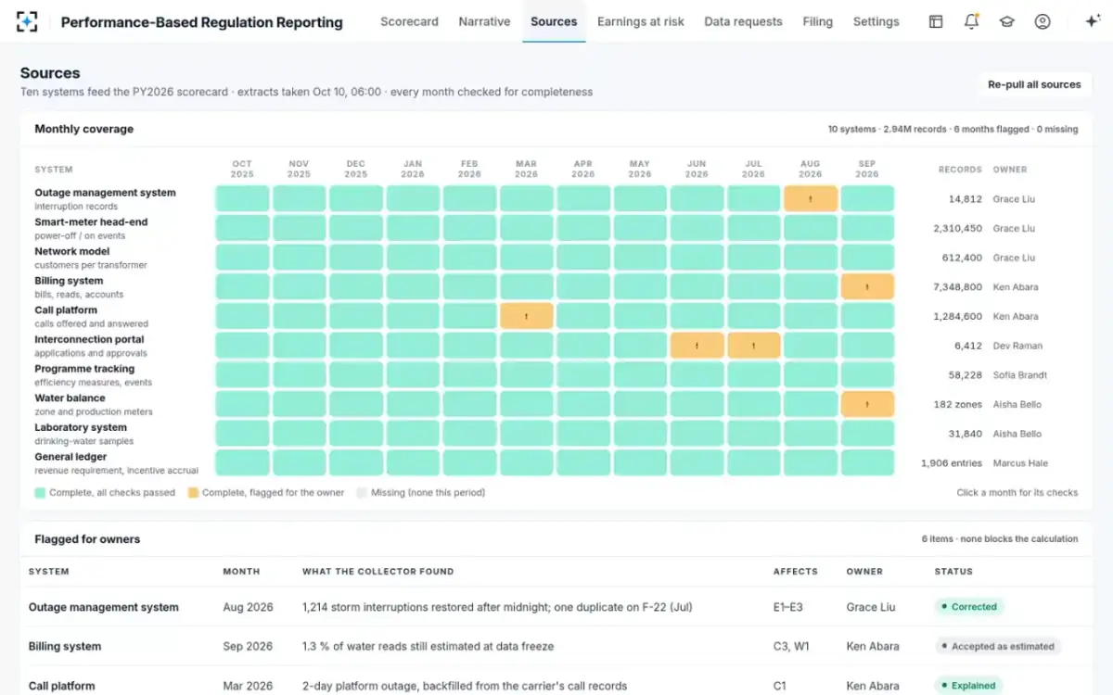
Task: Click the SEP 2026 column header
Action: pos(867,169)
